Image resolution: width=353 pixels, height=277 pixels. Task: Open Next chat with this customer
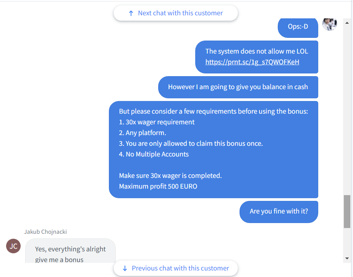(x=176, y=13)
